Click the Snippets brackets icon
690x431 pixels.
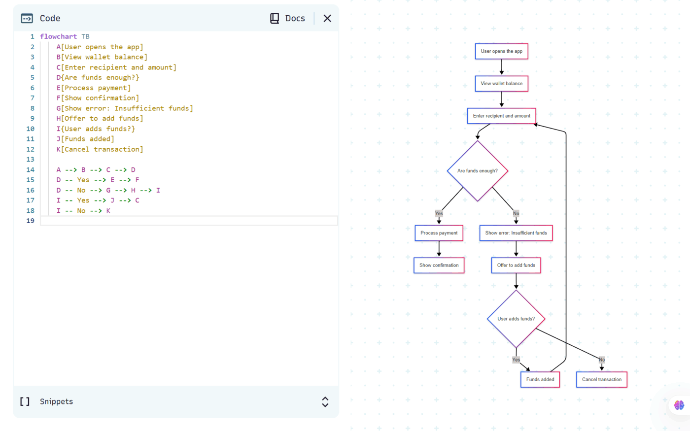[25, 401]
